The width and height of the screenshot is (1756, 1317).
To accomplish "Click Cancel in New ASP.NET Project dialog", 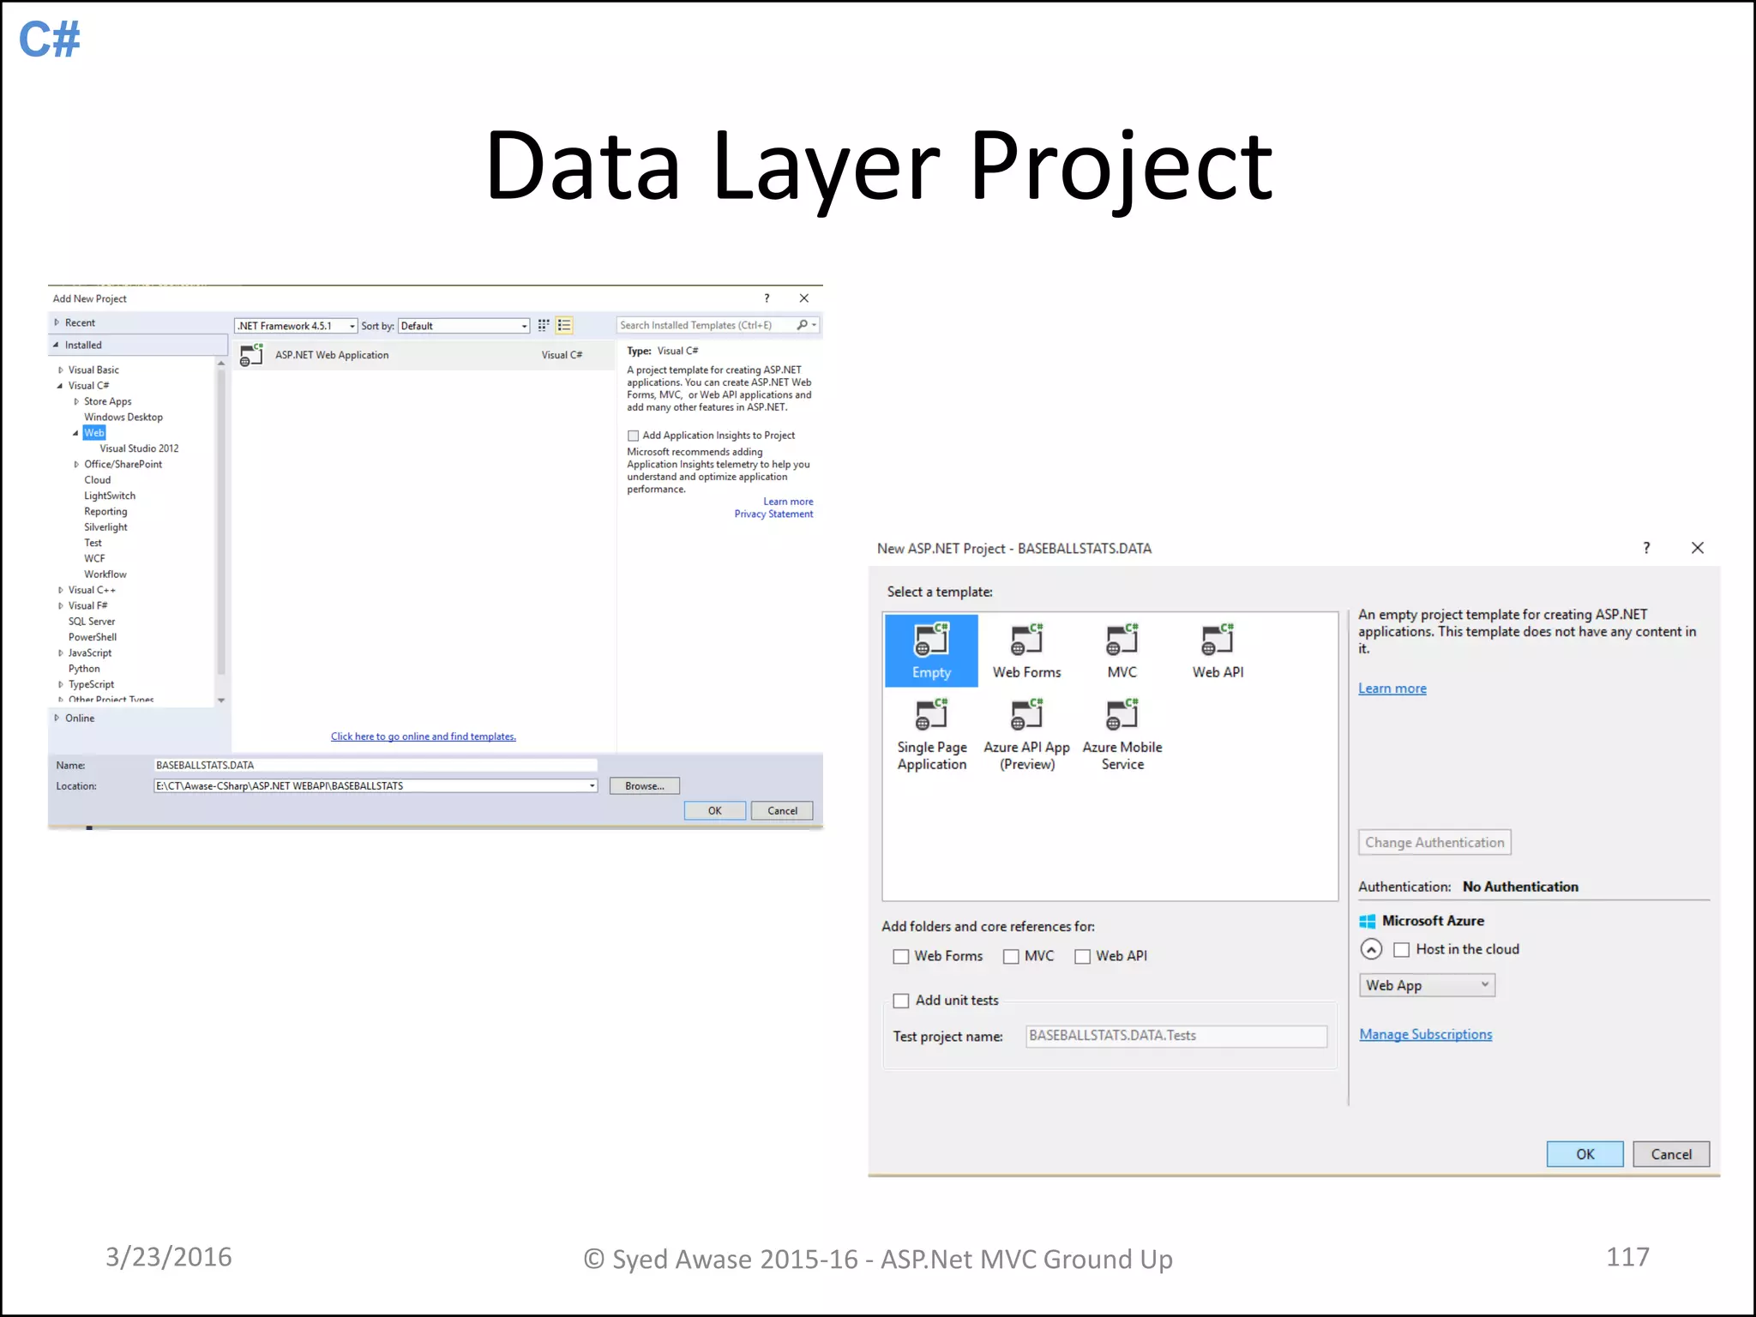I will coord(1671,1154).
